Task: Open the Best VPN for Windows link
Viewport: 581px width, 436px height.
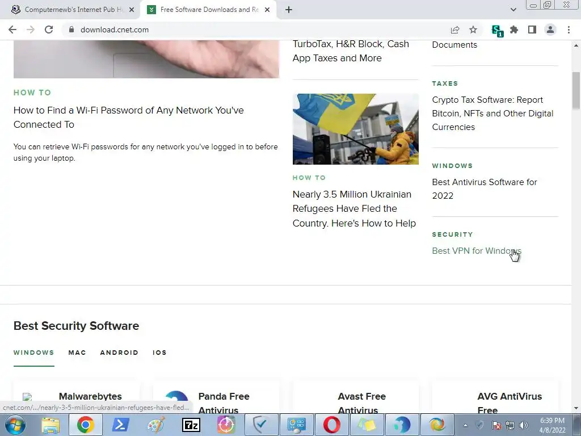Action: pyautogui.click(x=477, y=250)
